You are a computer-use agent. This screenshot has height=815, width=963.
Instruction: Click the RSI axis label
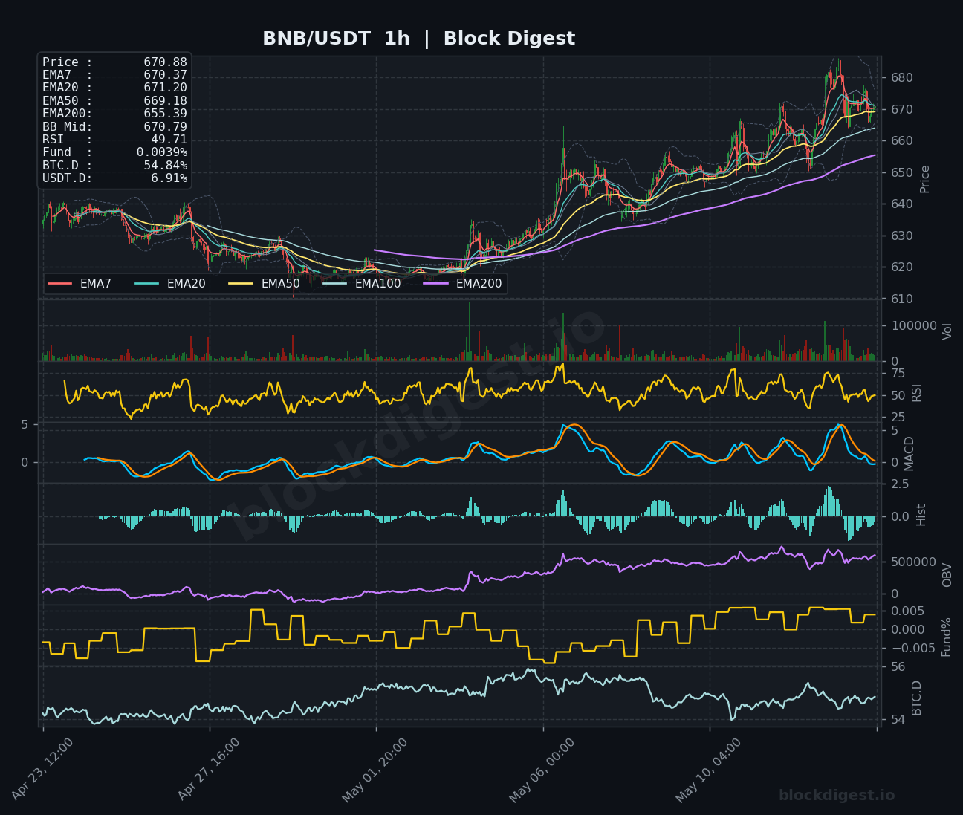(x=916, y=393)
